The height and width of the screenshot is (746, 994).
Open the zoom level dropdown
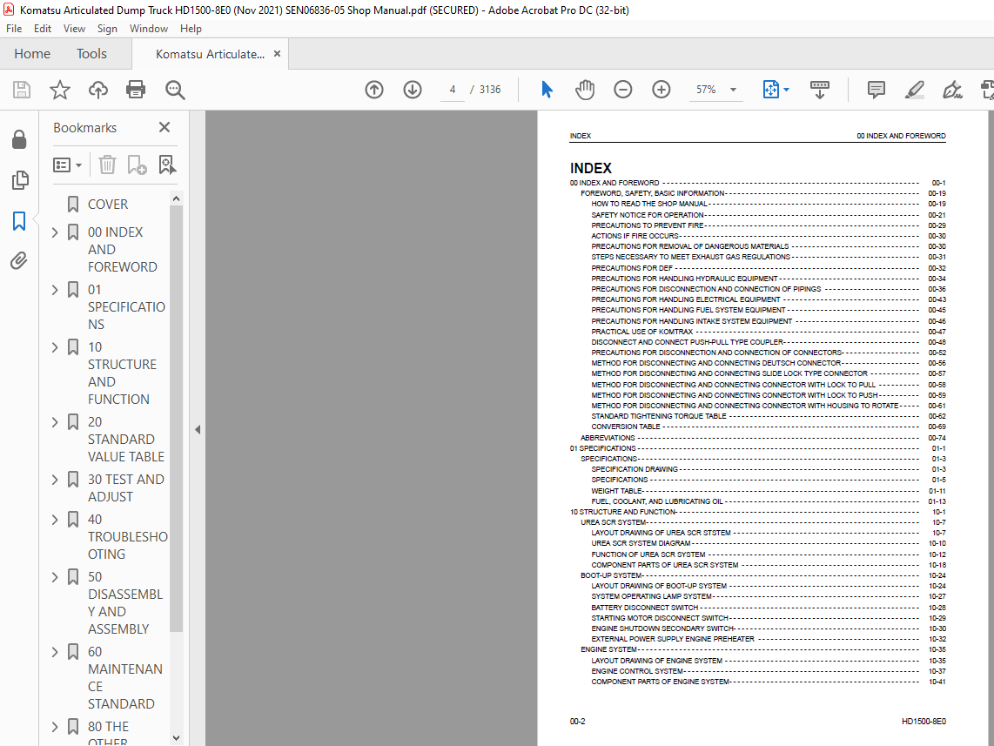point(734,90)
